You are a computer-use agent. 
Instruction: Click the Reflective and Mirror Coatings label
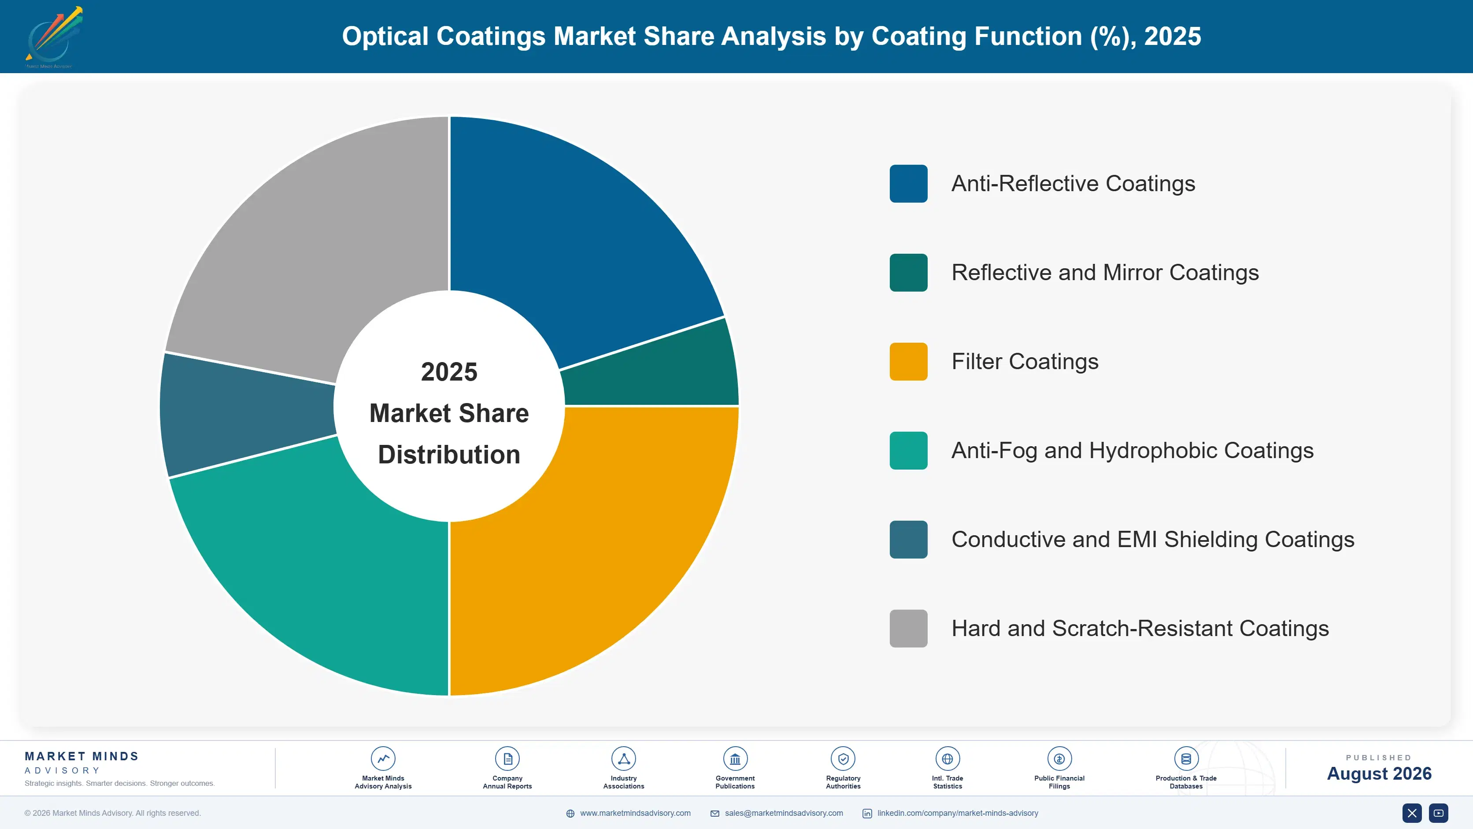click(1105, 273)
